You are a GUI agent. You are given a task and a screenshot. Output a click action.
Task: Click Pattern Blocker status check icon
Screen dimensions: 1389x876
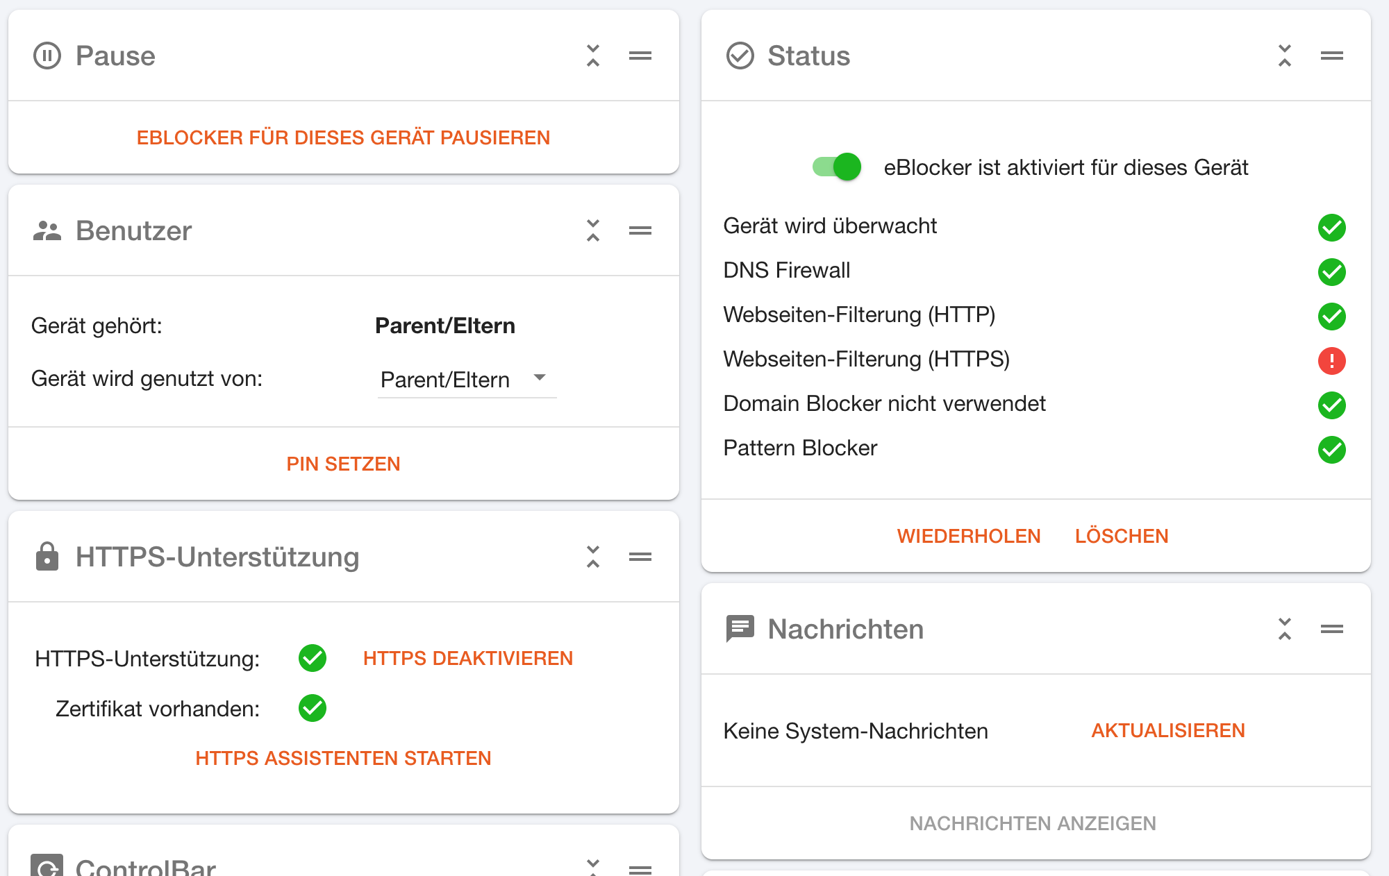tap(1332, 450)
